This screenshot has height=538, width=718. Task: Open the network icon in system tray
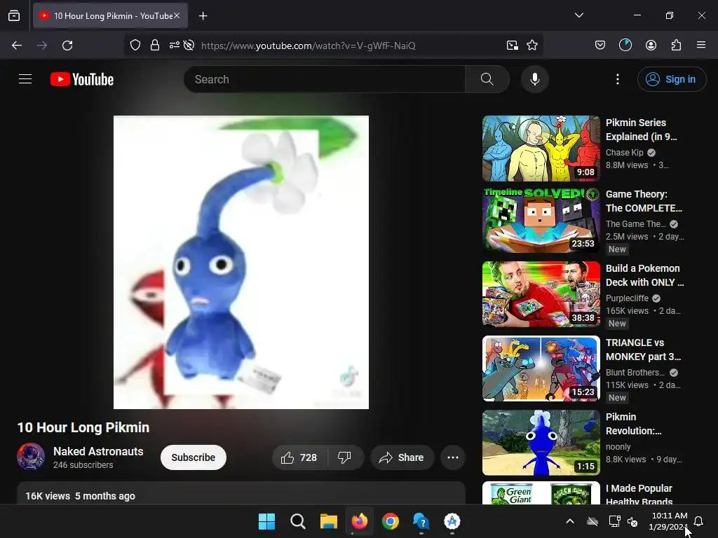(614, 521)
